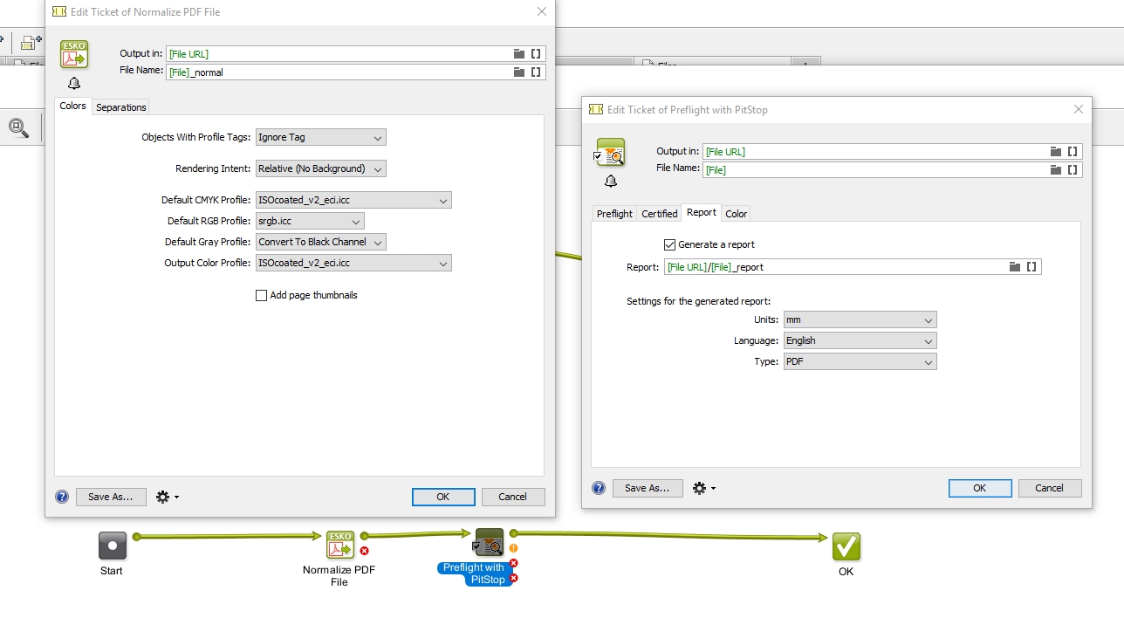Click the ESKO PDF task icon in Normalize dialog
This screenshot has width=1124, height=618.
[74, 54]
